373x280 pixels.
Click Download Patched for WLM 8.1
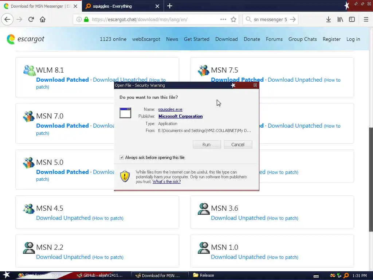click(x=62, y=80)
